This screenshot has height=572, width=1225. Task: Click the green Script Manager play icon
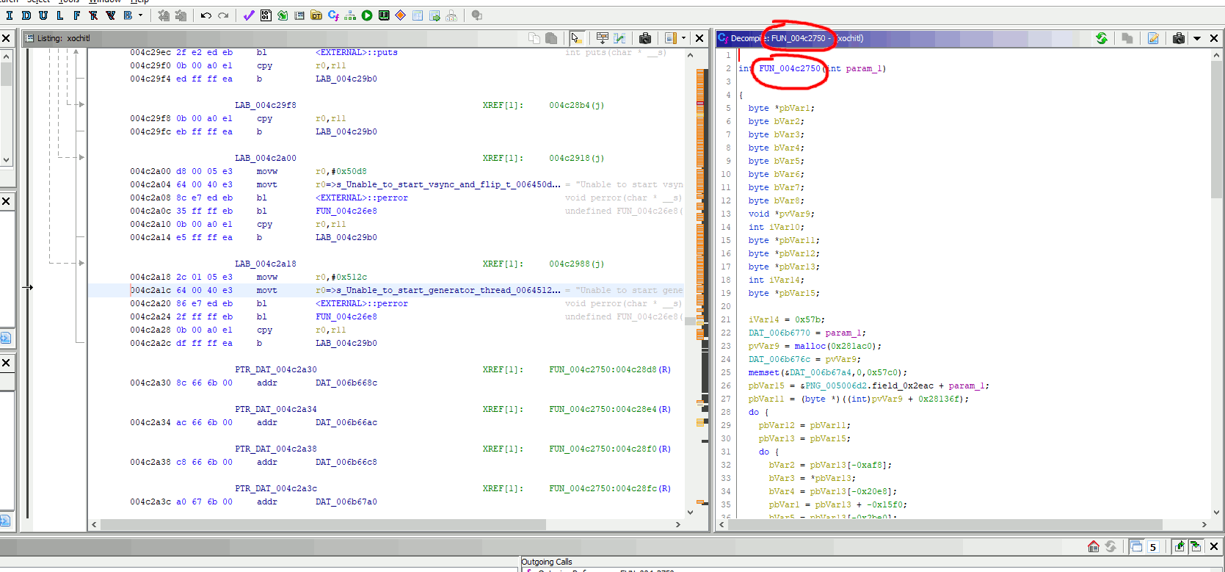pos(367,15)
